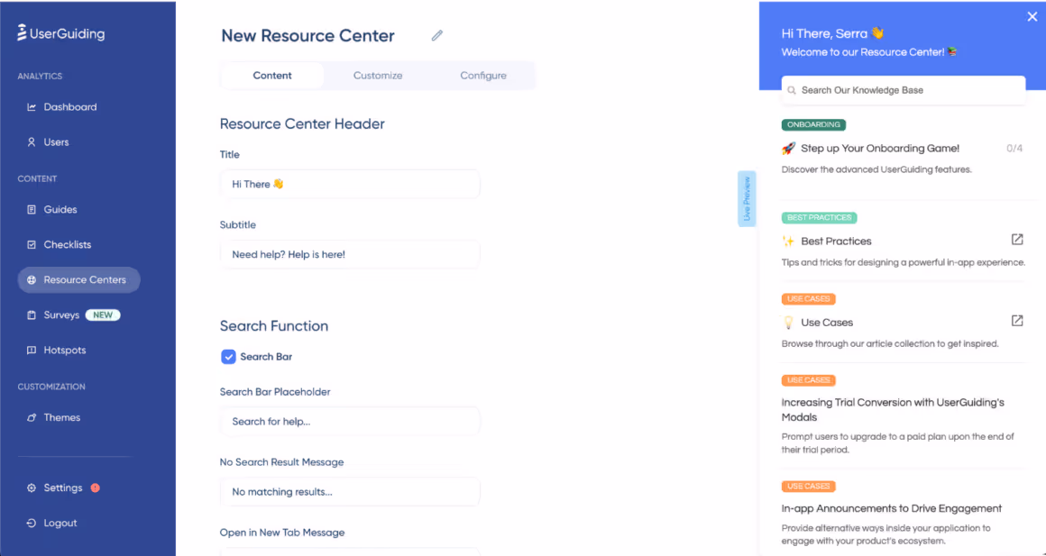
Task: Click the Dashboard chart icon
Action: [x=32, y=106]
